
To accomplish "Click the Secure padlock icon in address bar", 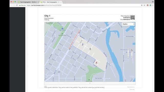I will [20, 5].
